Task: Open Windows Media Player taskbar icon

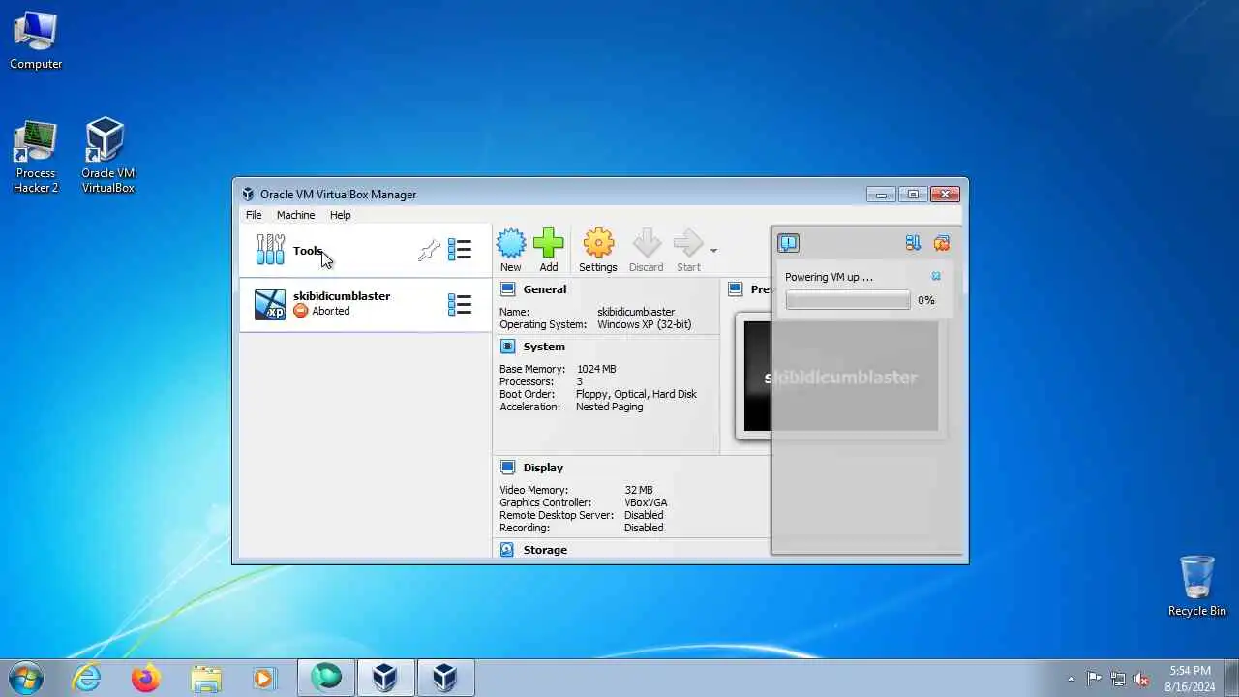Action: point(264,678)
